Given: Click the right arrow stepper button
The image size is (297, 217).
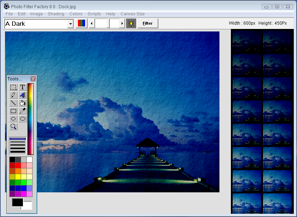Looking at the screenshot, I should tap(122, 24).
